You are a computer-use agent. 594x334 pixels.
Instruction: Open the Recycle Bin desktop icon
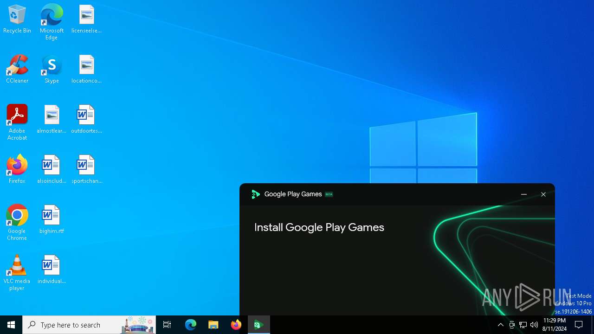coord(17,19)
